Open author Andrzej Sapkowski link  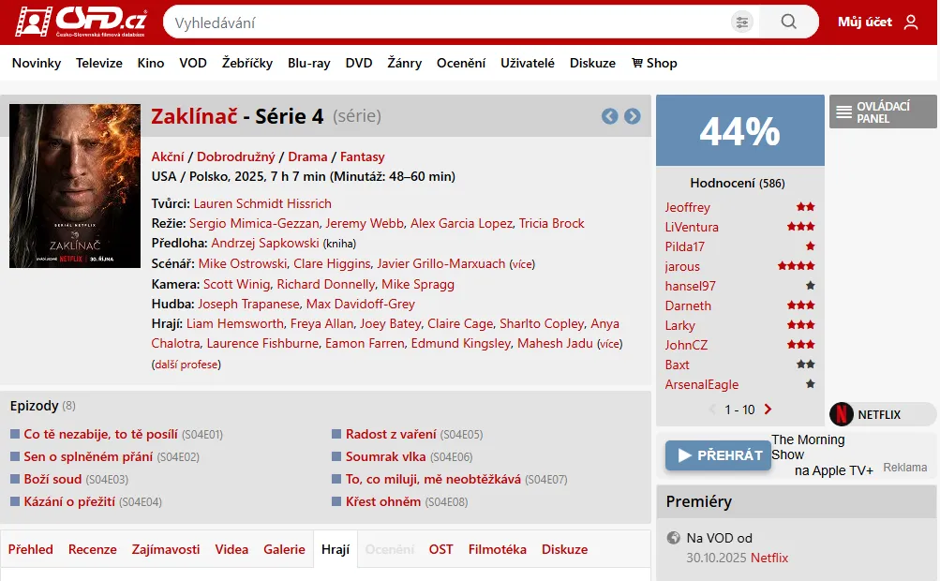pos(265,243)
